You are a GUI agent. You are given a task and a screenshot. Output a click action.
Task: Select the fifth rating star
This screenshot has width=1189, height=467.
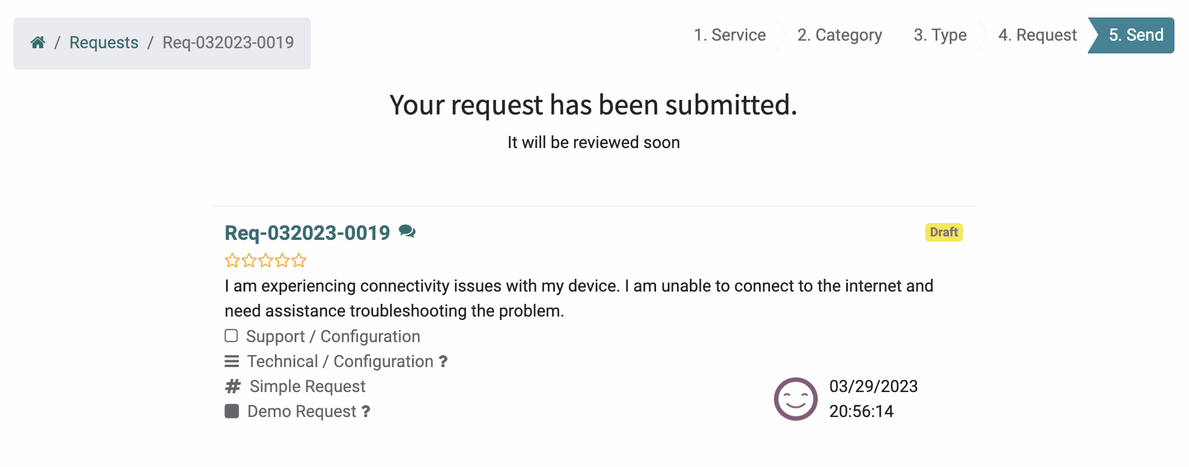coord(299,260)
